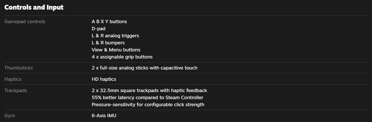The height and width of the screenshot is (122, 372).
Task: Click 'L & R bumpers' line
Action: (x=108, y=43)
